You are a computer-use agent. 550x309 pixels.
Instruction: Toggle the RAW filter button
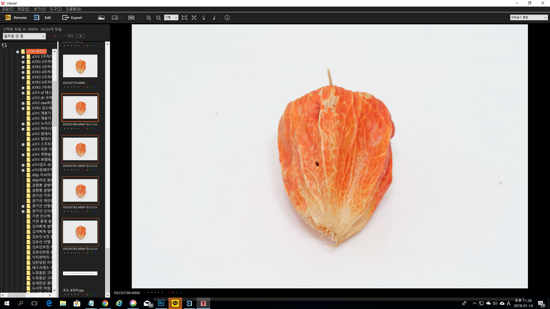[x=70, y=36]
